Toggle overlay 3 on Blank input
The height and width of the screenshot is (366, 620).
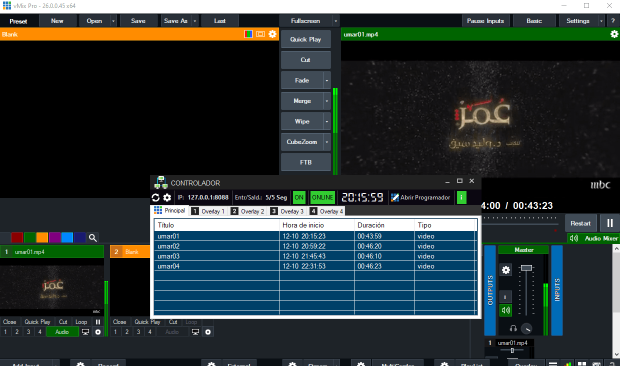(x=138, y=331)
